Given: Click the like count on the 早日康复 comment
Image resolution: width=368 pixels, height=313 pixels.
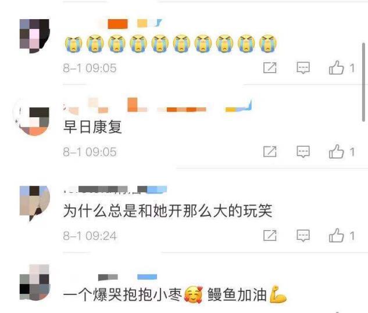Looking at the screenshot, I should click(352, 152).
